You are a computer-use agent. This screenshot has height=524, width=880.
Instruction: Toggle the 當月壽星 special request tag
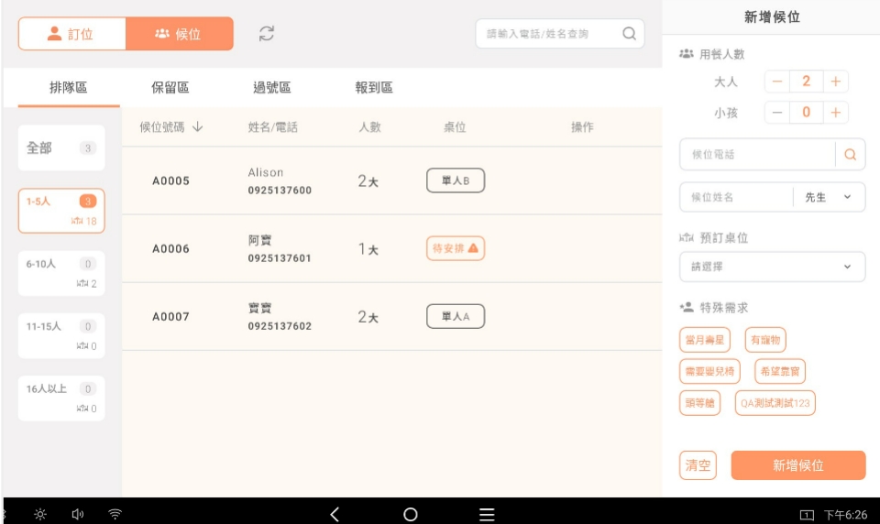705,341
